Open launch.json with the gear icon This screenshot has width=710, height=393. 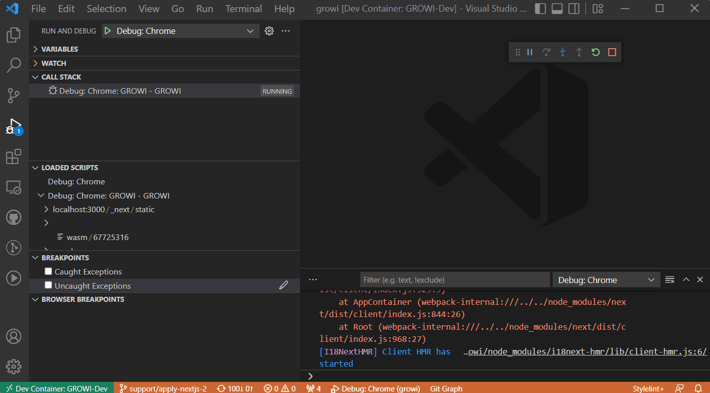[x=269, y=31]
